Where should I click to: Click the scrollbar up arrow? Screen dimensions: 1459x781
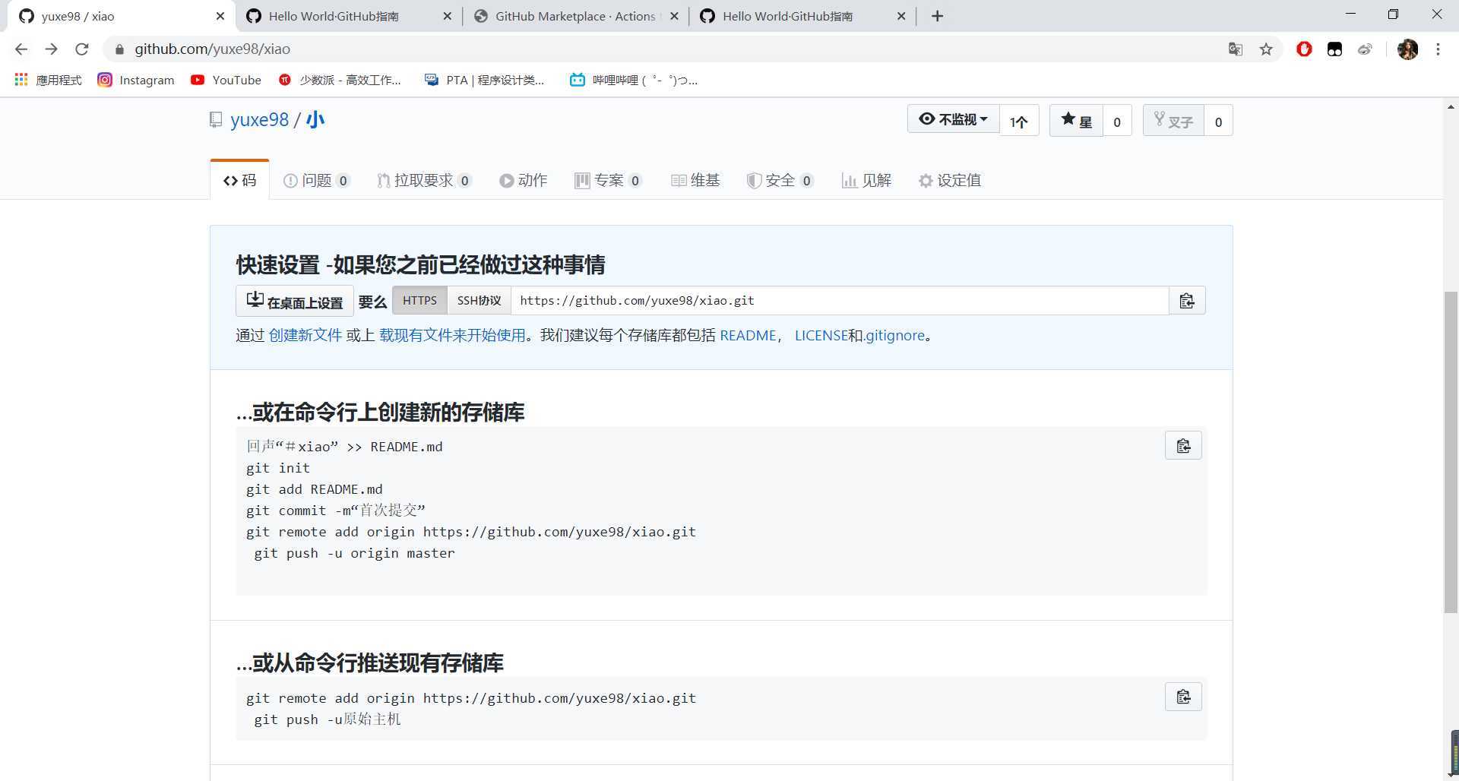[x=1451, y=107]
